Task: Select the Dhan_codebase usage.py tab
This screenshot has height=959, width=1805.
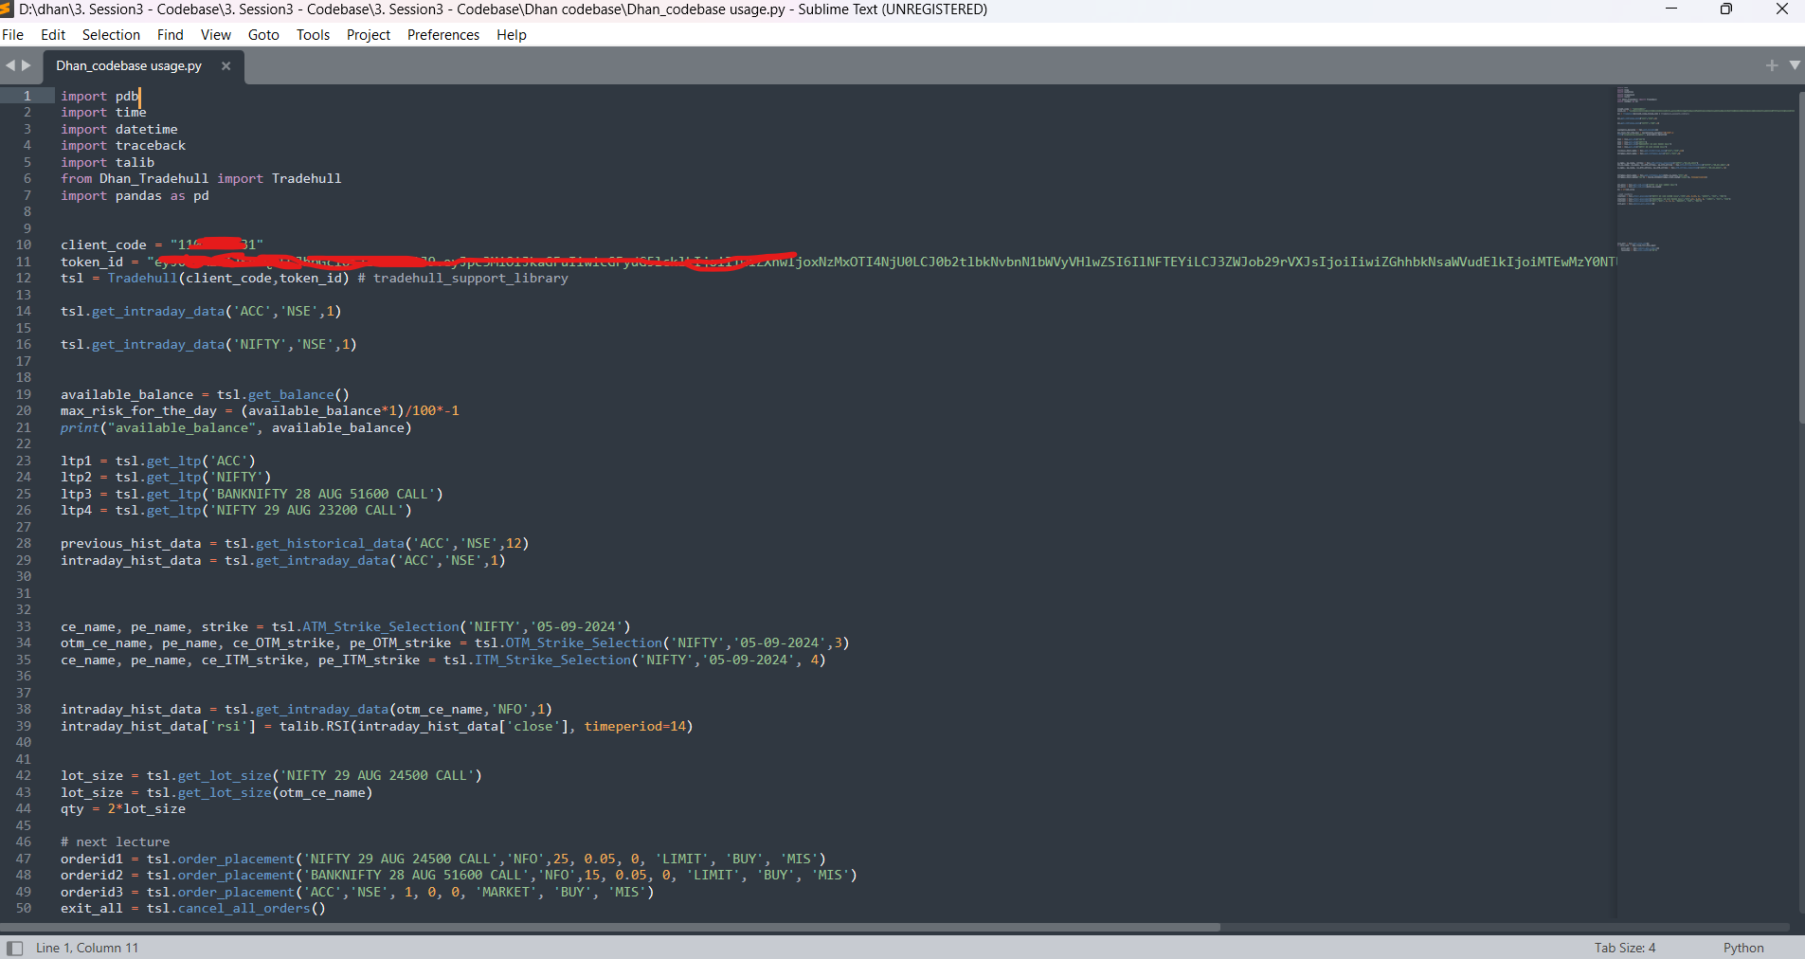Action: tap(129, 65)
